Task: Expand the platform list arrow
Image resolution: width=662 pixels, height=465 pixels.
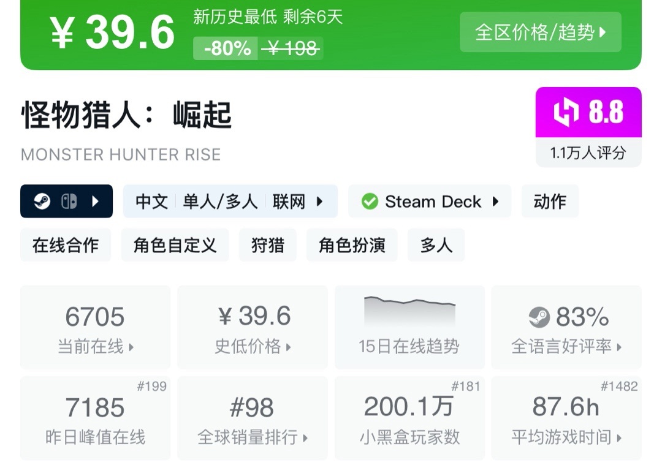Action: tap(96, 202)
